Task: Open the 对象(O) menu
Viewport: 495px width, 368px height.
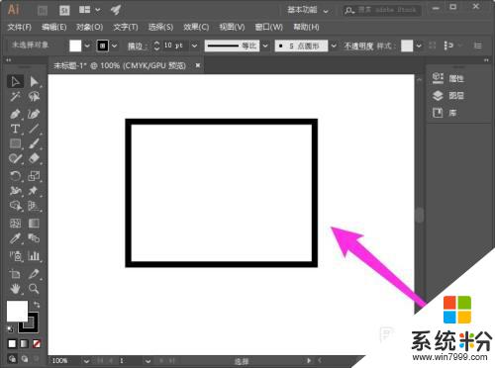Action: pos(89,27)
